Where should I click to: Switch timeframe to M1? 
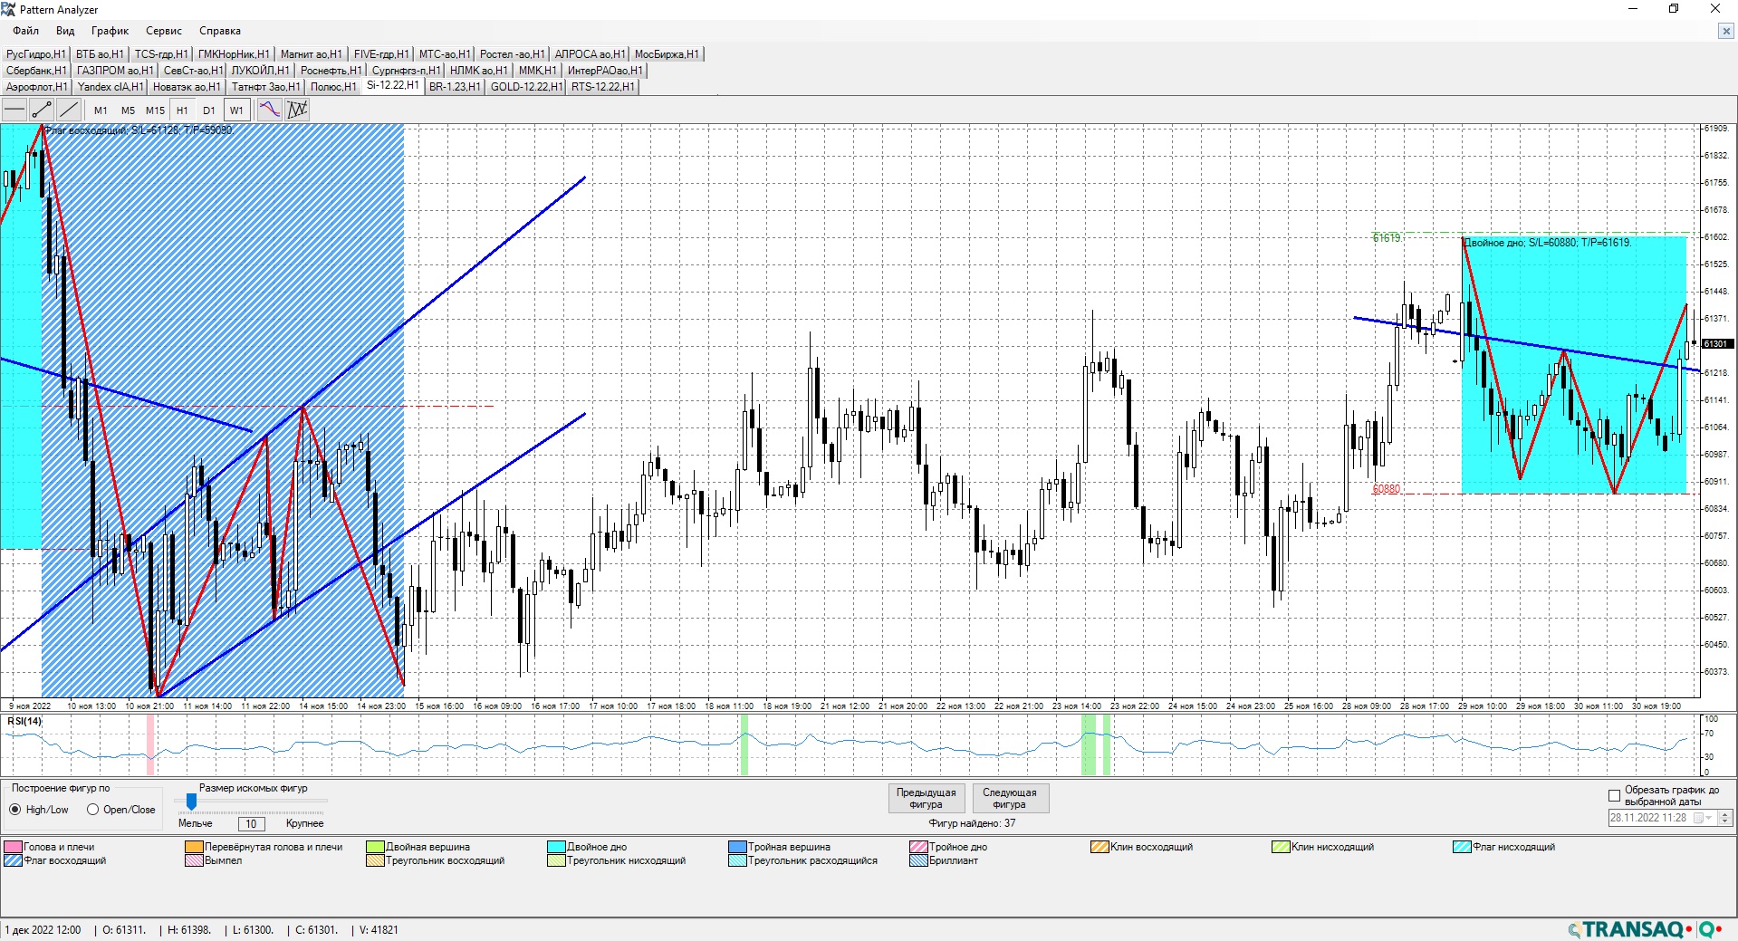[x=101, y=110]
